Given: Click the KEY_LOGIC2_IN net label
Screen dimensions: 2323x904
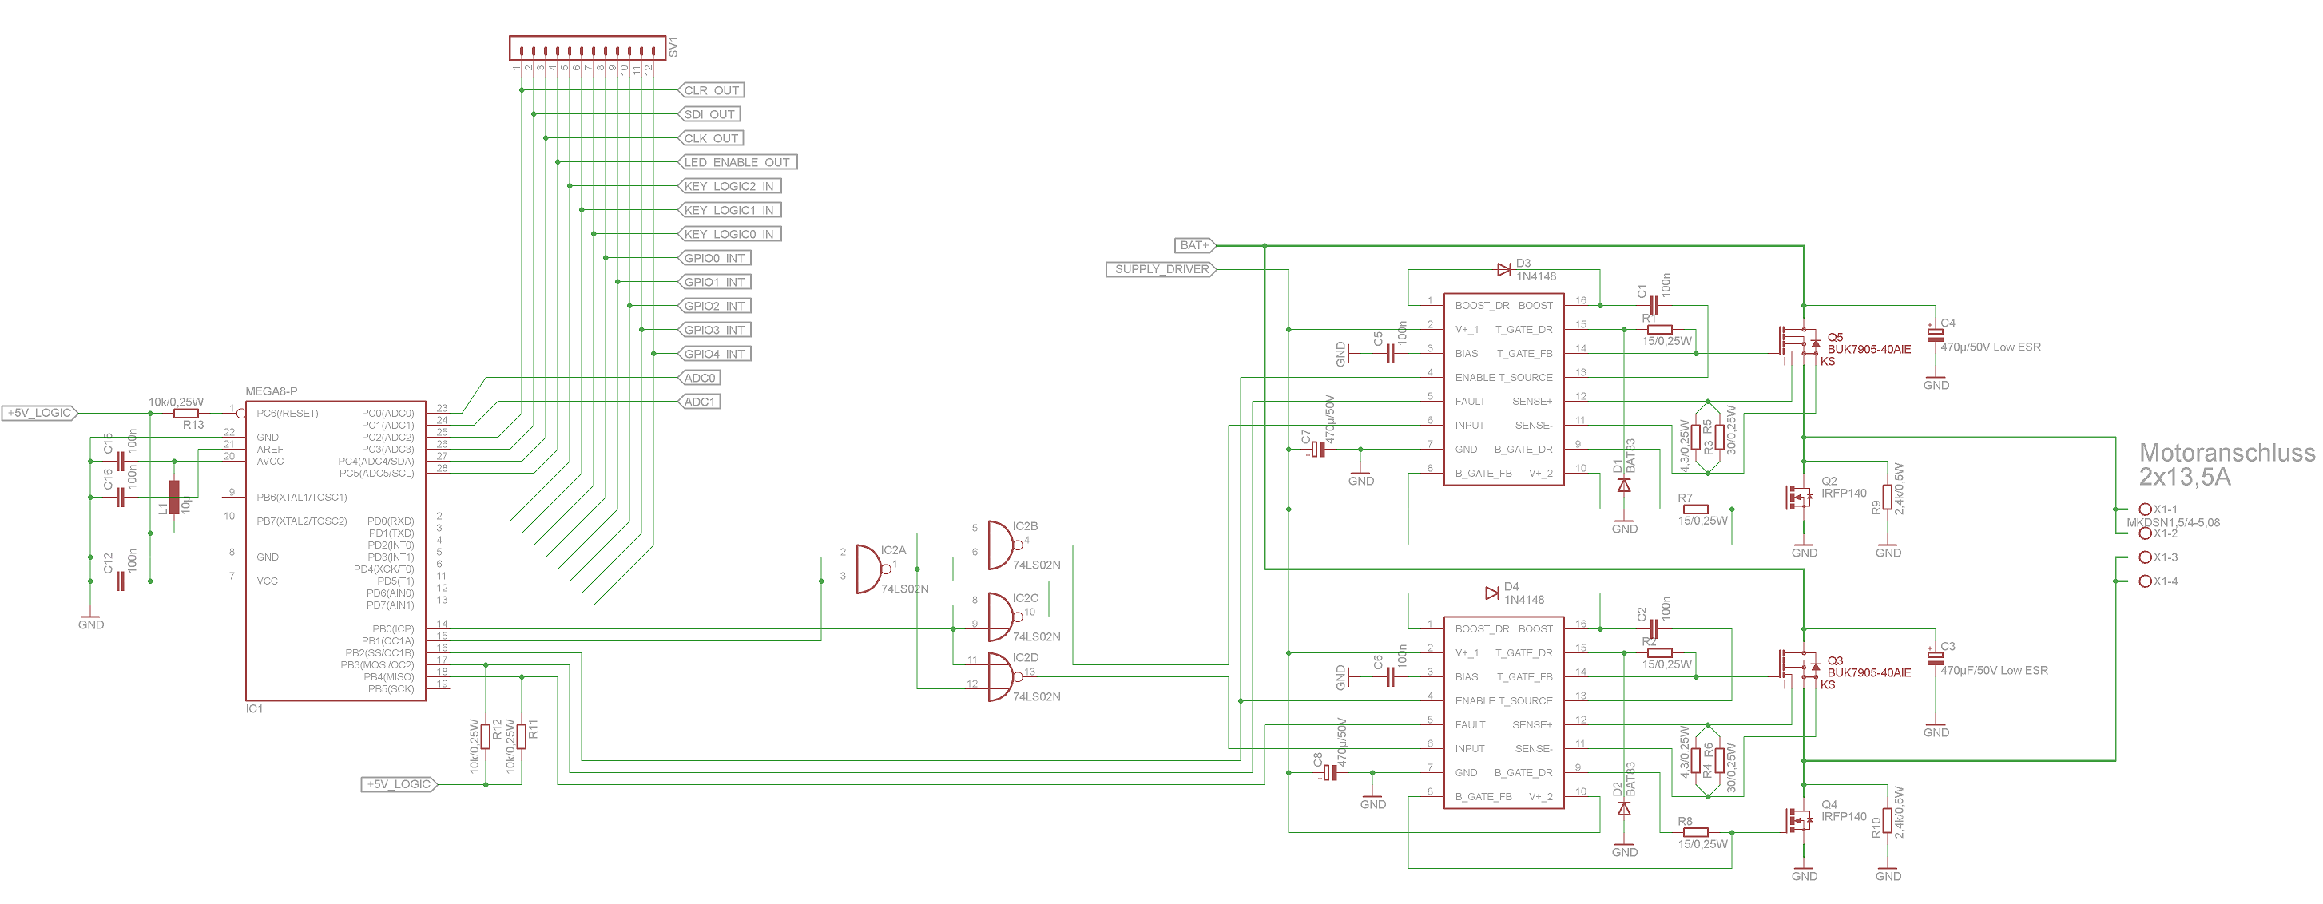Looking at the screenshot, I should point(729,185).
